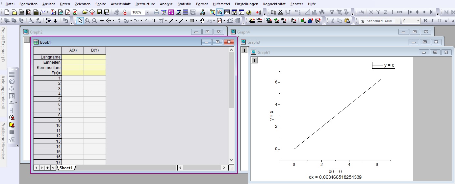Click the Set as Z column icon
Image resolution: width=455 pixels, height=184 pixels.
386,12
